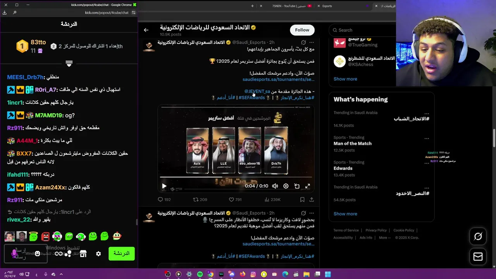
Task: Open @KSAchess suggested account
Action: point(360,64)
